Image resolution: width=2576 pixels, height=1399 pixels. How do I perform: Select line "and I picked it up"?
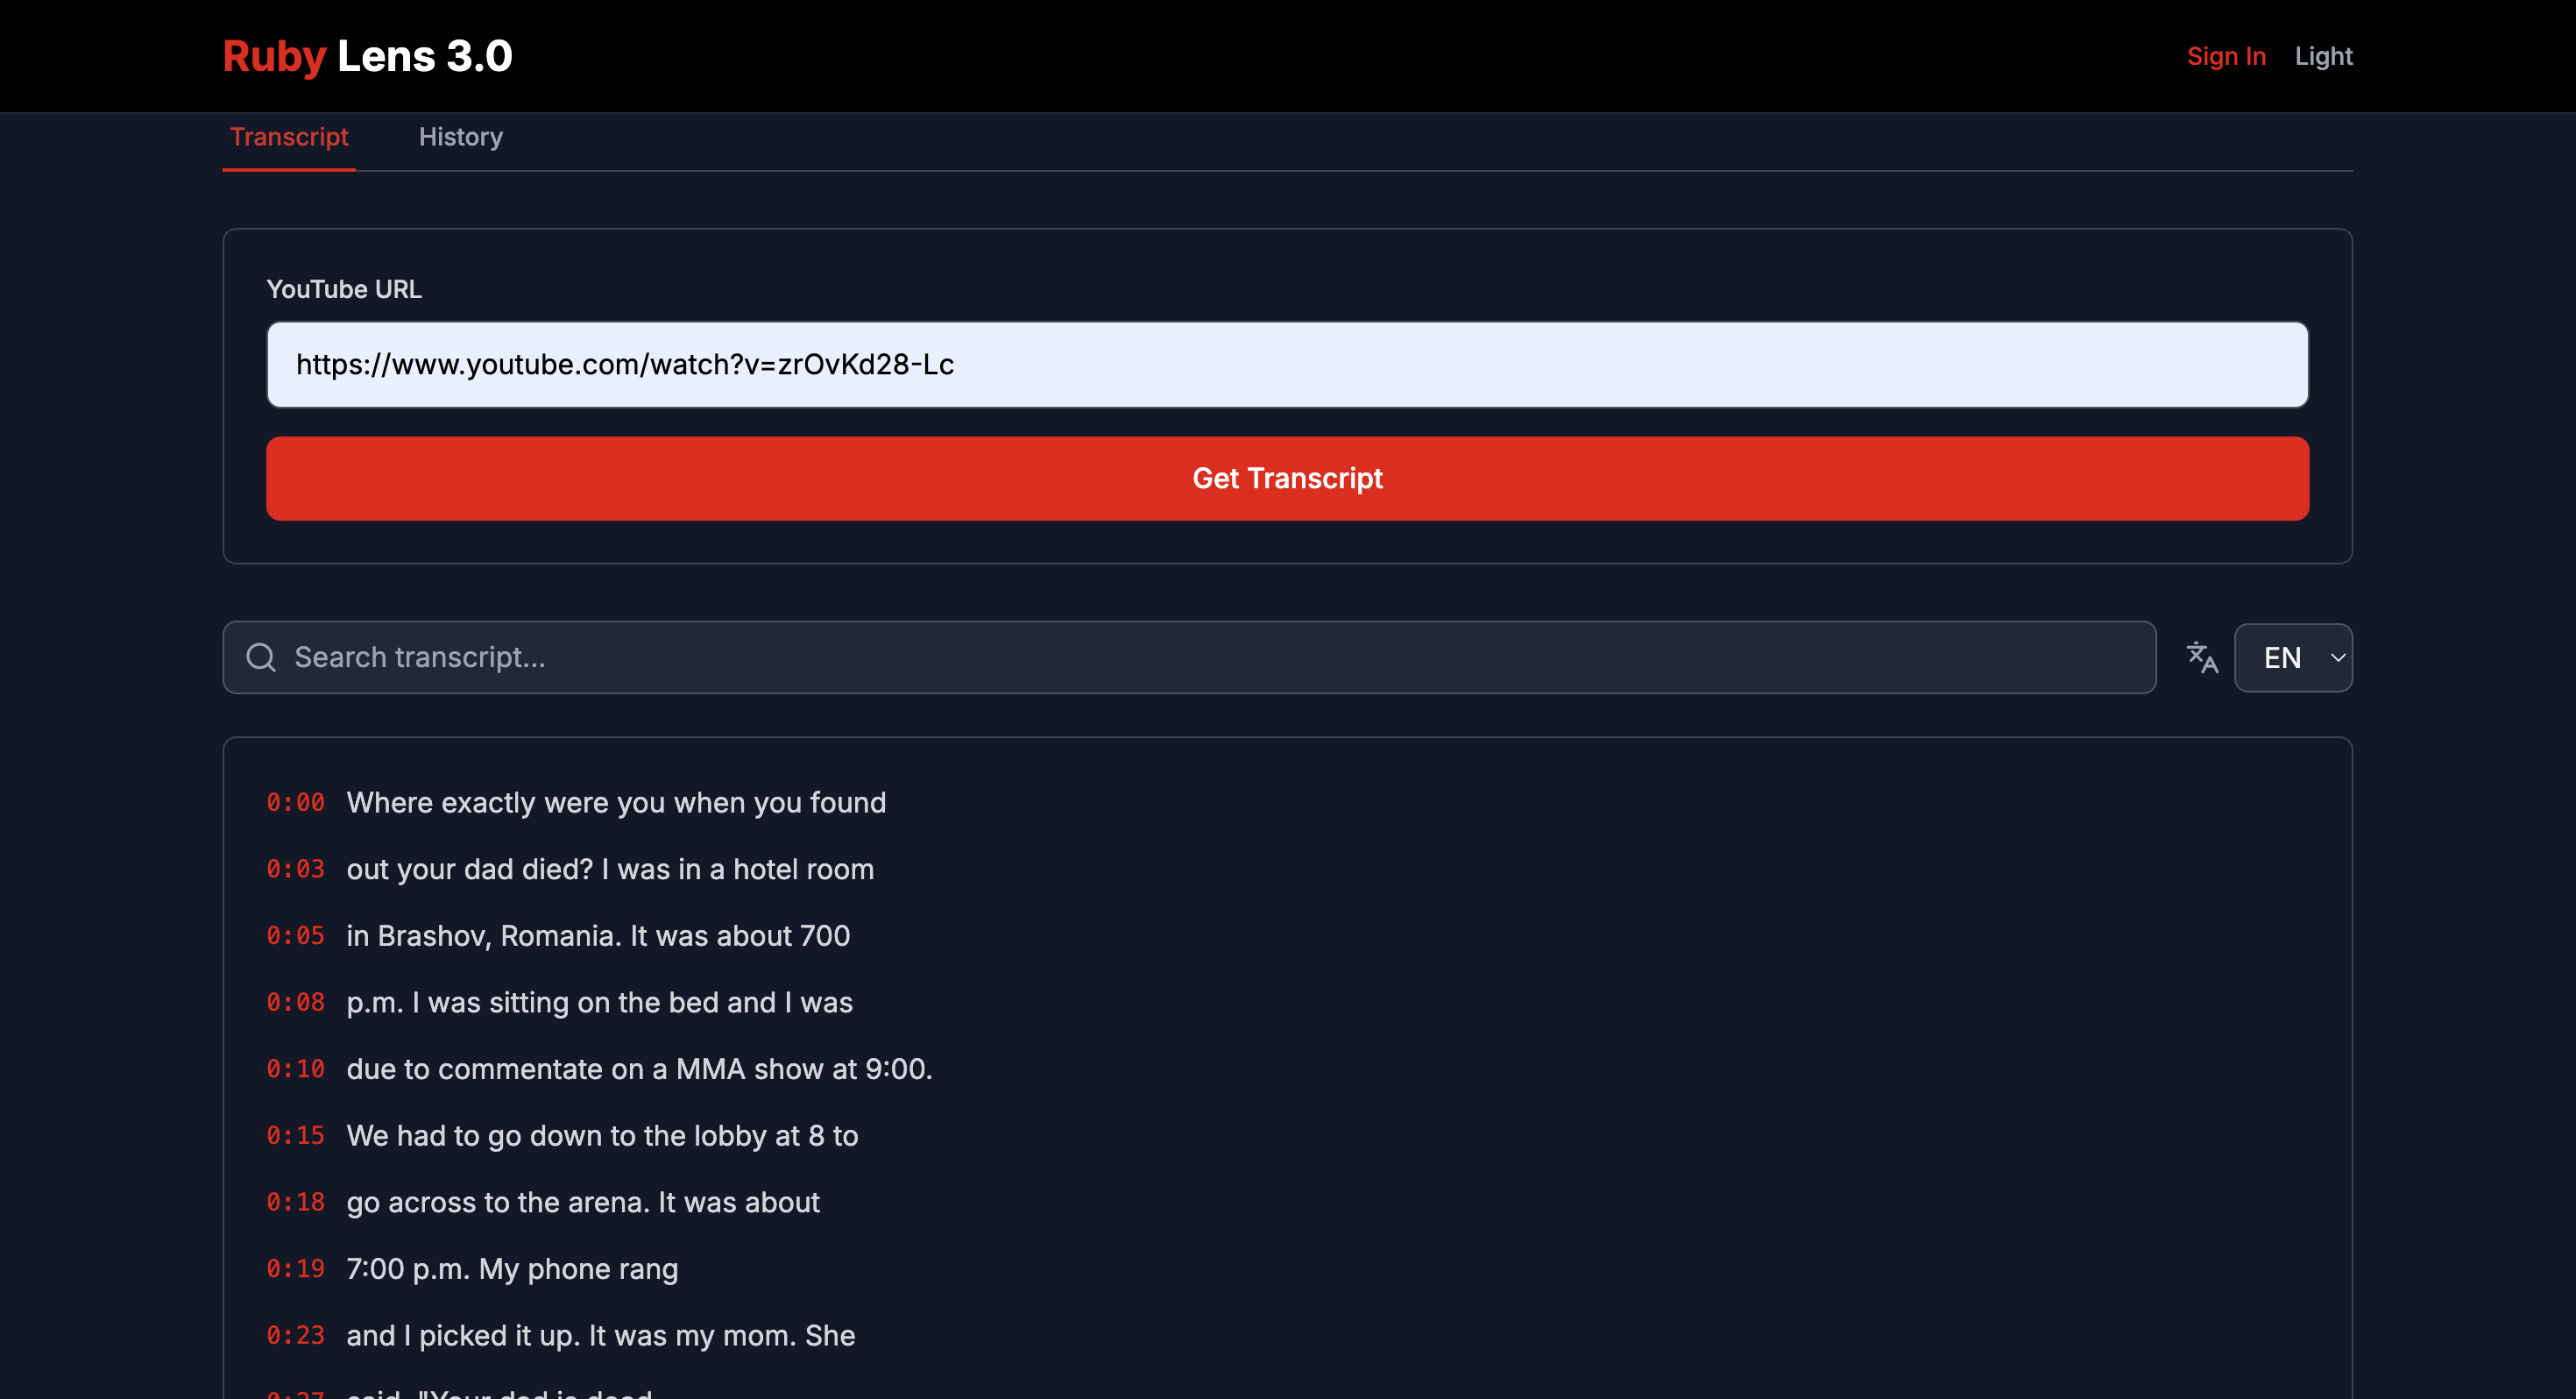(x=600, y=1335)
